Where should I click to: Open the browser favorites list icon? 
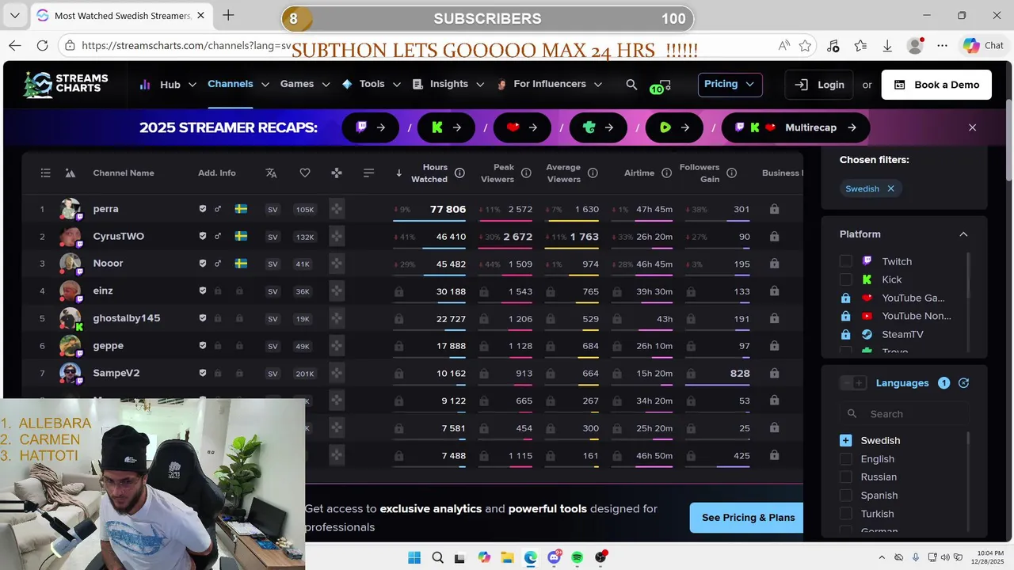860,46
